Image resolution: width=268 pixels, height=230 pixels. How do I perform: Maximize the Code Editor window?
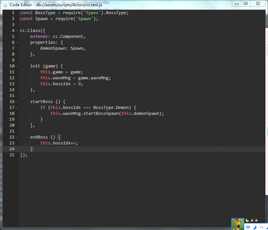coord(246,4)
